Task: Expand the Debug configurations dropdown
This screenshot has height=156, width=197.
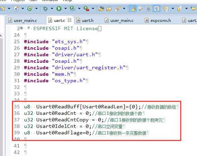Action: [52, 9]
